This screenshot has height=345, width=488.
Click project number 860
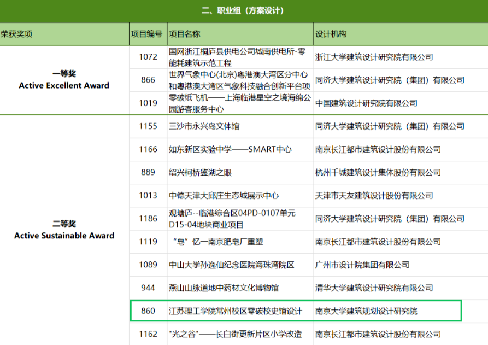tap(148, 311)
